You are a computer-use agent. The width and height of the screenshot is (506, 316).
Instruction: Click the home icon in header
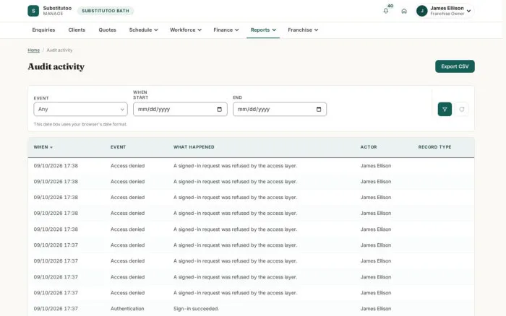tap(403, 11)
